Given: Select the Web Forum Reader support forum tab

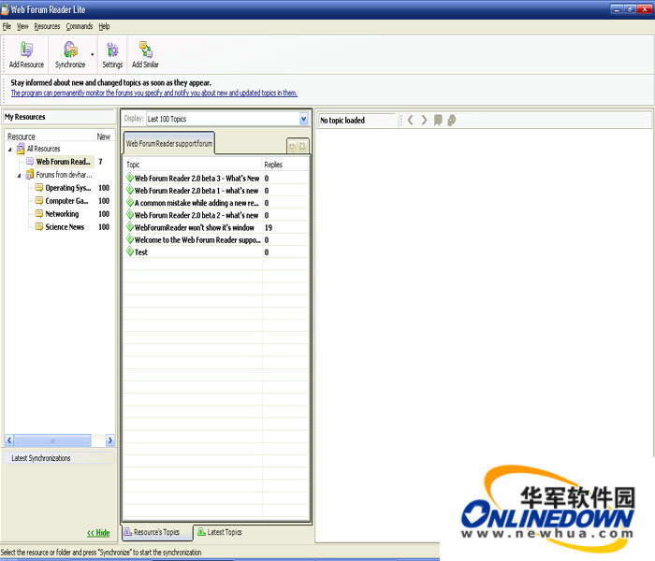Looking at the screenshot, I should coord(169,143).
